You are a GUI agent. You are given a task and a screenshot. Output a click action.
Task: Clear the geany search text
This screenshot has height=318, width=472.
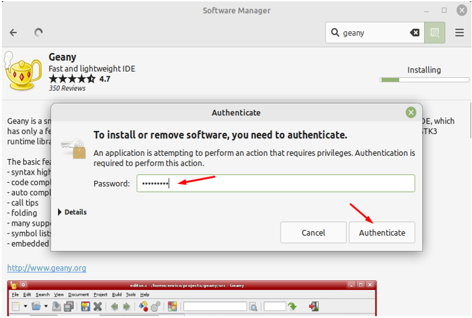click(x=415, y=32)
